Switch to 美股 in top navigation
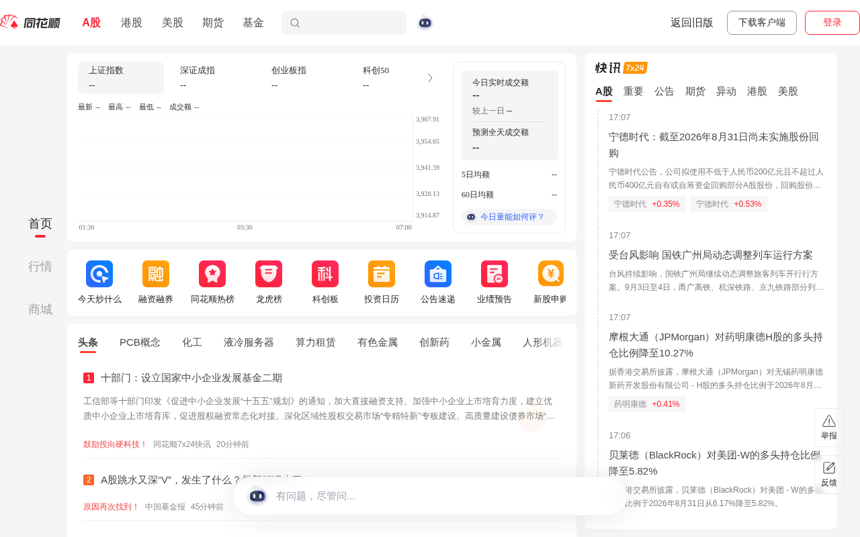 pyautogui.click(x=173, y=23)
